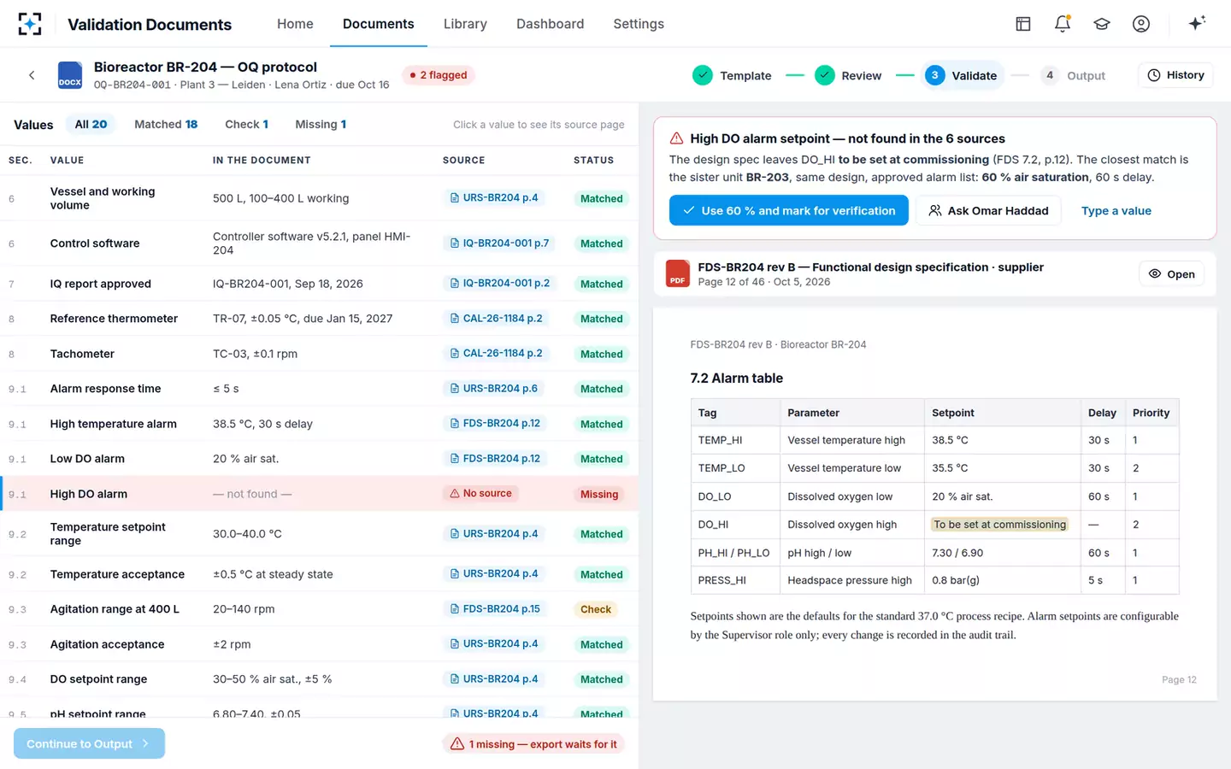This screenshot has width=1231, height=769.
Task: Filter values by Matched 18
Action: click(166, 124)
